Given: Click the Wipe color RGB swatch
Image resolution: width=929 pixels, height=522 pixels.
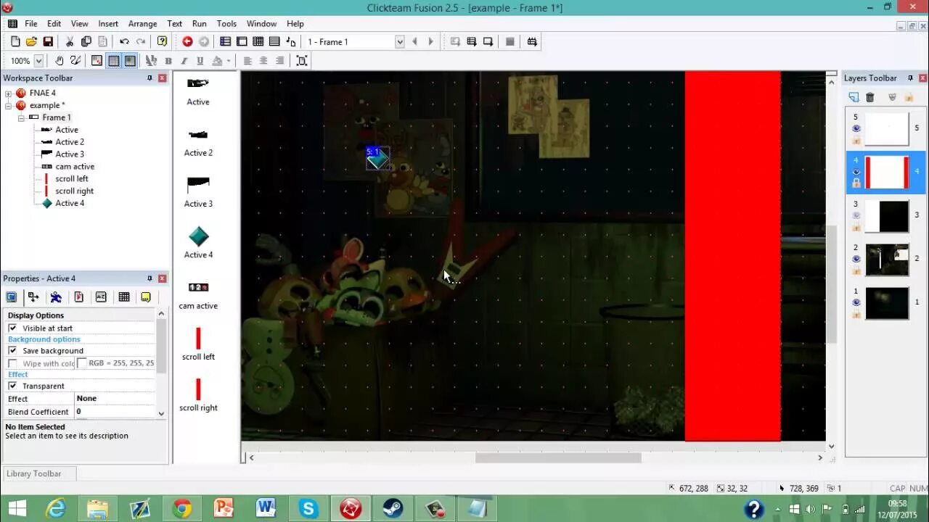Looking at the screenshot, I should 82,363.
